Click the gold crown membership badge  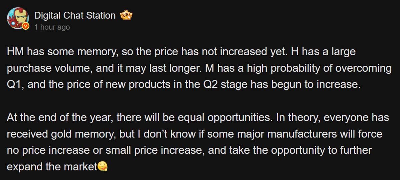click(x=126, y=16)
